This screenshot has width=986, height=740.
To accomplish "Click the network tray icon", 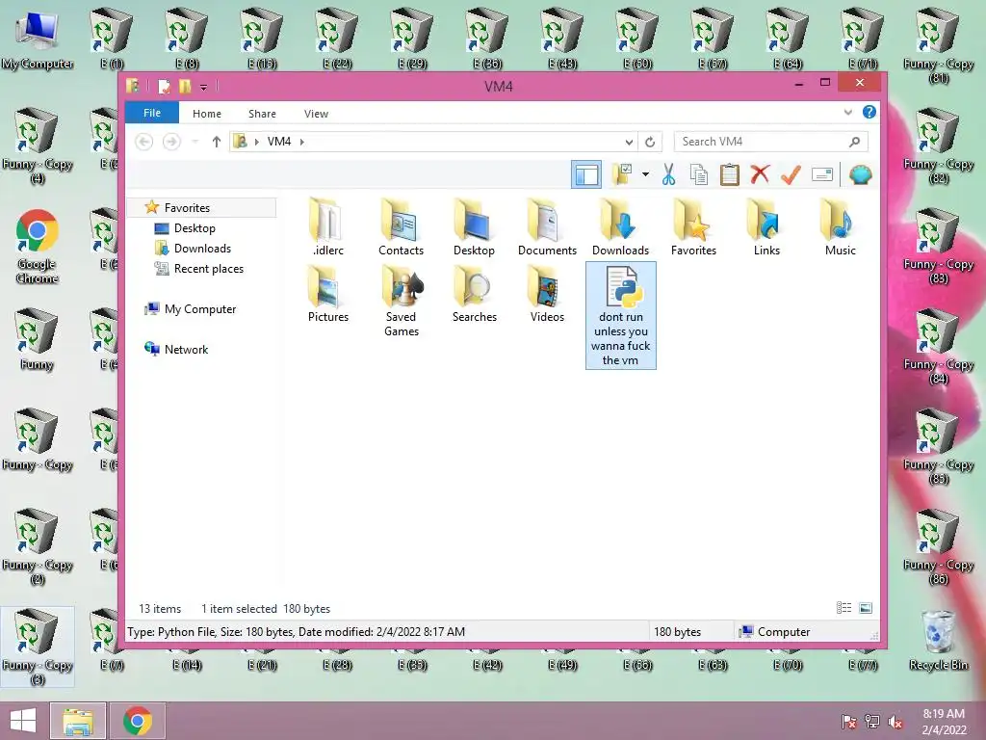I will (872, 721).
